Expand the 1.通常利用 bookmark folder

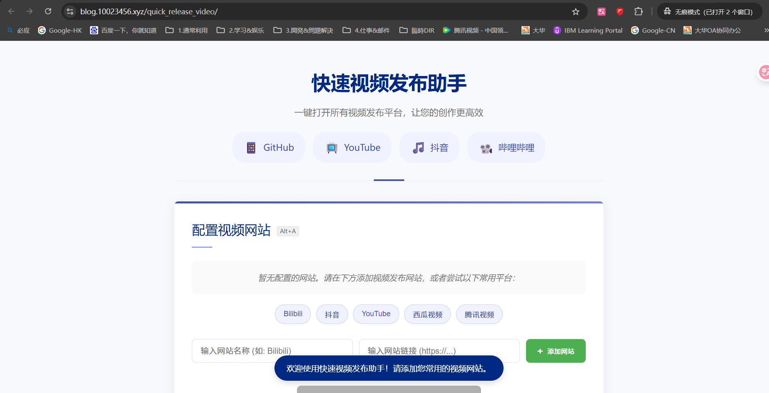[187, 30]
